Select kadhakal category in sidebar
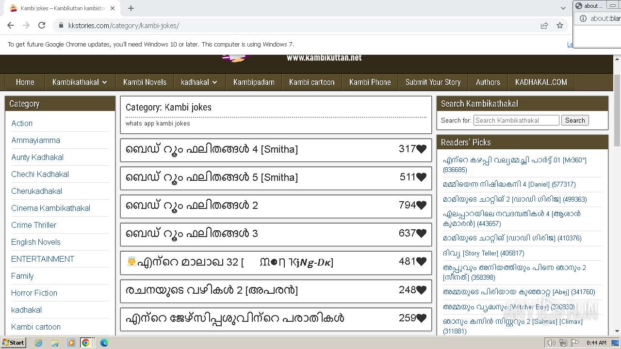 27,310
